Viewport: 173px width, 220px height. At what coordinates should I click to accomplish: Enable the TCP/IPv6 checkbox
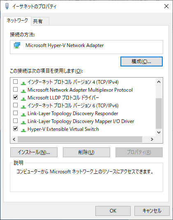15,105
